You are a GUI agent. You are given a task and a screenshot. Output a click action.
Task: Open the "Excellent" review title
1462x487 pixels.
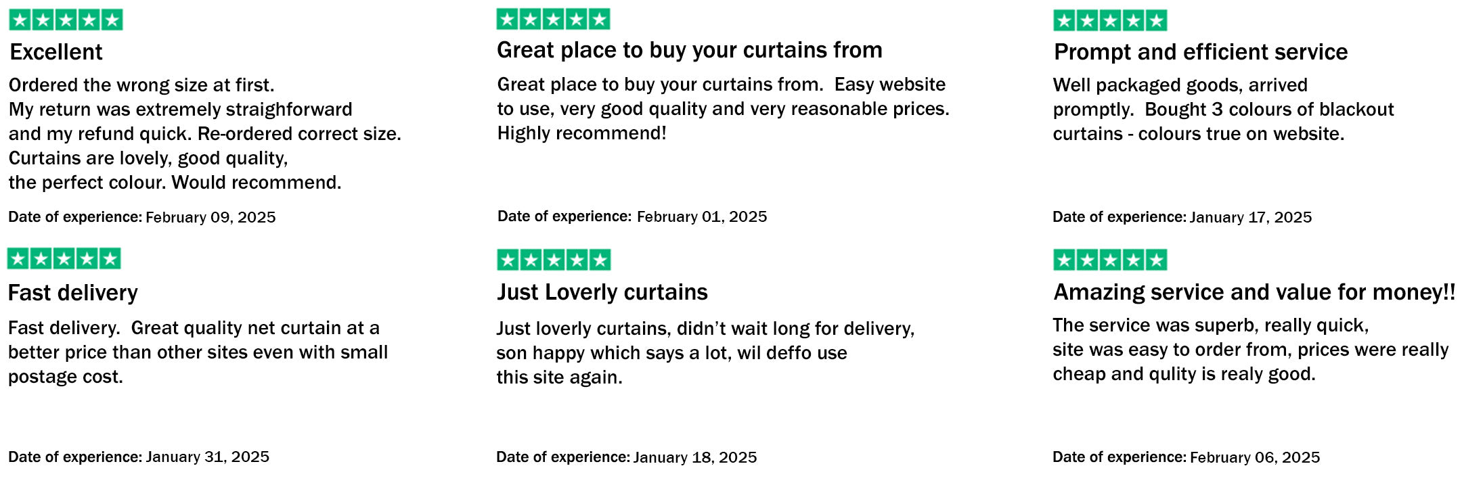[x=56, y=52]
